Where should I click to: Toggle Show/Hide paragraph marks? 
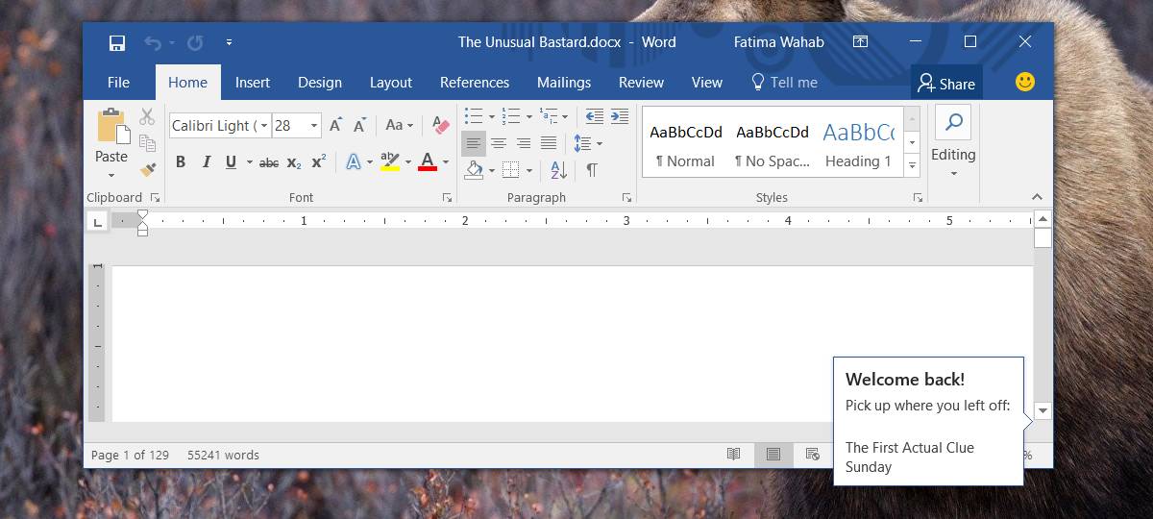click(592, 170)
